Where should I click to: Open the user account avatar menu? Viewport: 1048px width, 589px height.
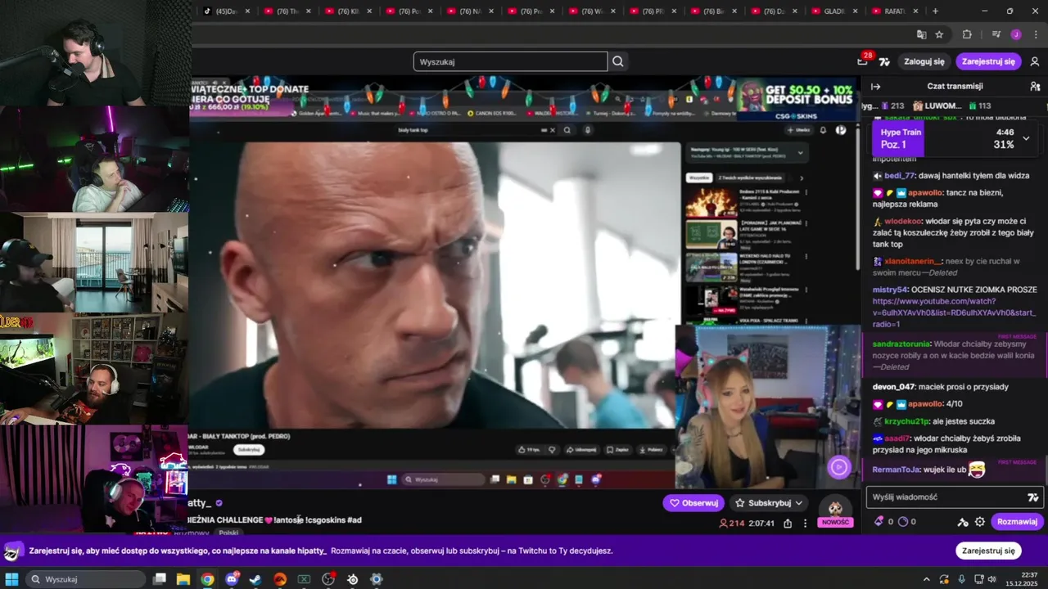pyautogui.click(x=1035, y=61)
